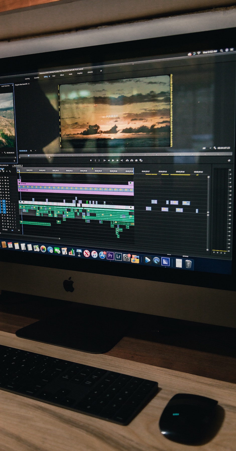Click the Export Frame camera icon
This screenshot has width=236, height=451.
[136, 160]
